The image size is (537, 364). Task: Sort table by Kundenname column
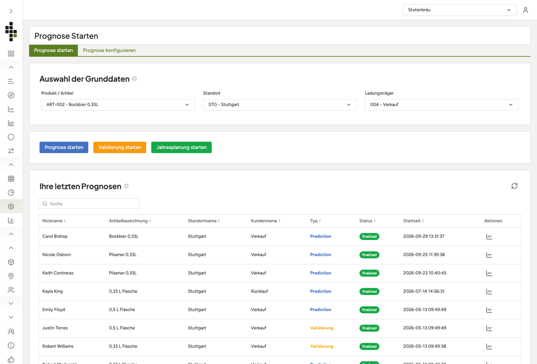pyautogui.click(x=266, y=221)
